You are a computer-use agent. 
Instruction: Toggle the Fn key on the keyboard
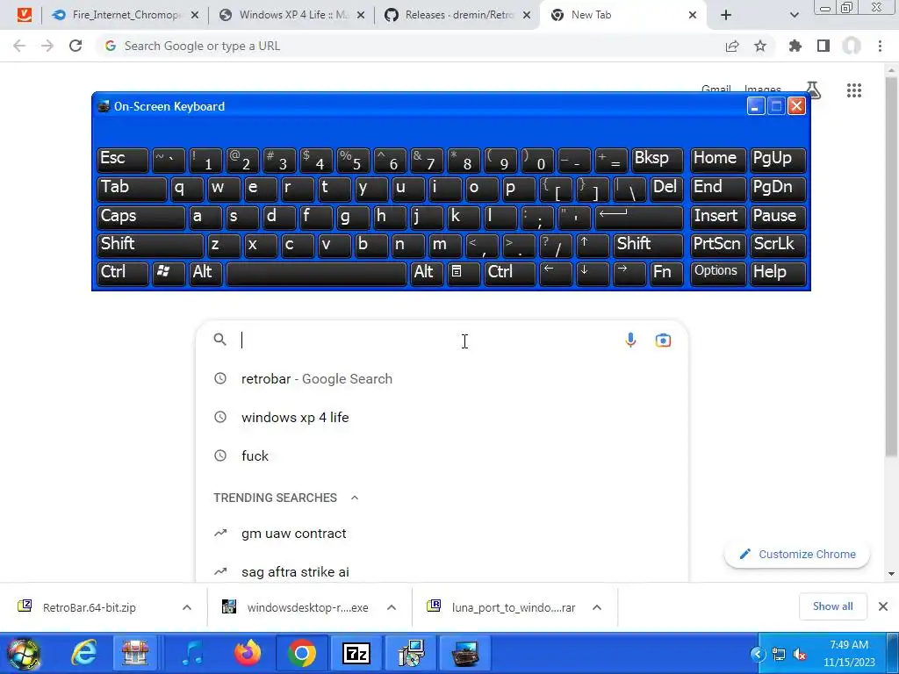[x=666, y=274]
